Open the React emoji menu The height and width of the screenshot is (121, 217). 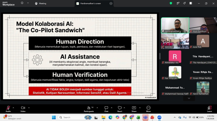tap(120, 109)
